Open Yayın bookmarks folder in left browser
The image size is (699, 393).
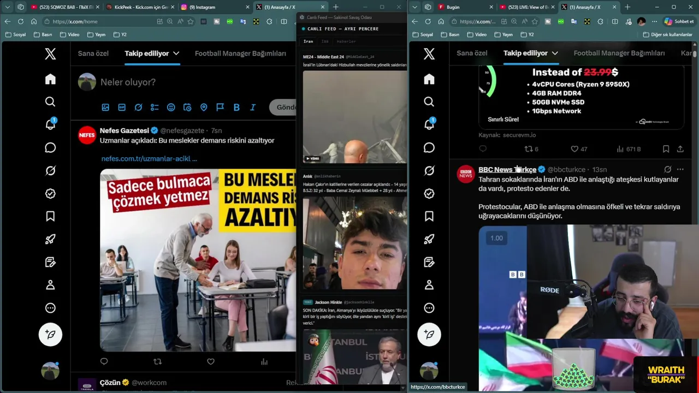click(x=96, y=34)
